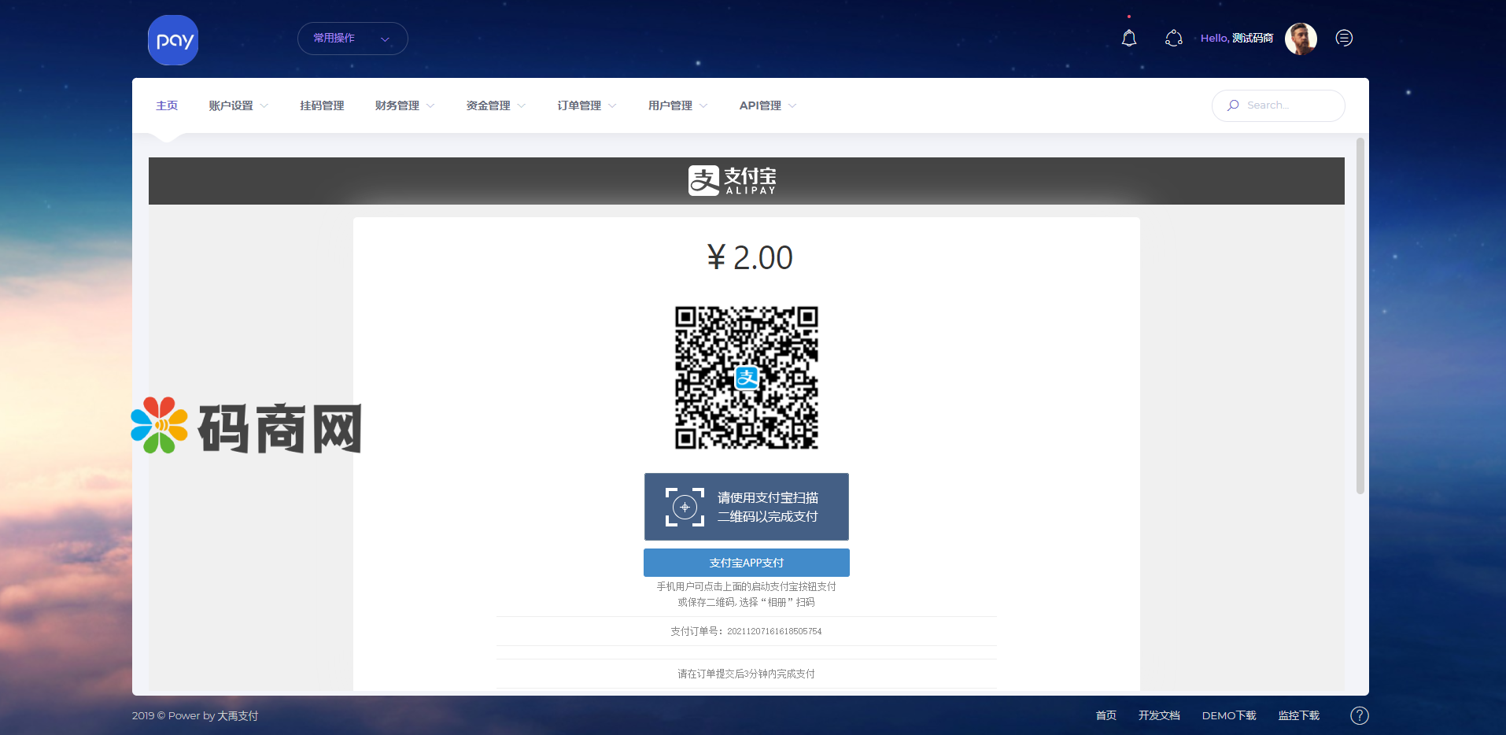This screenshot has height=735, width=1506.
Task: Click the blue pay logo icon
Action: click(x=173, y=40)
